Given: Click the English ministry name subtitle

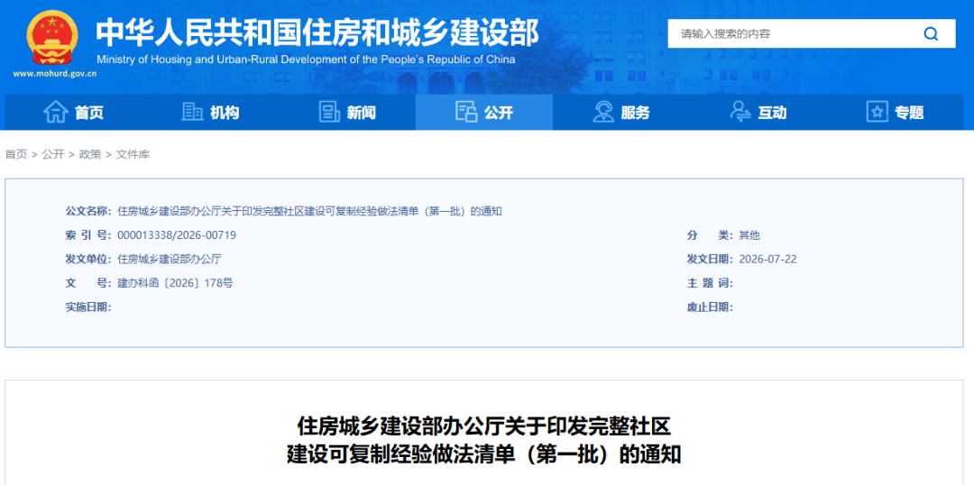Looking at the screenshot, I should point(306,59).
